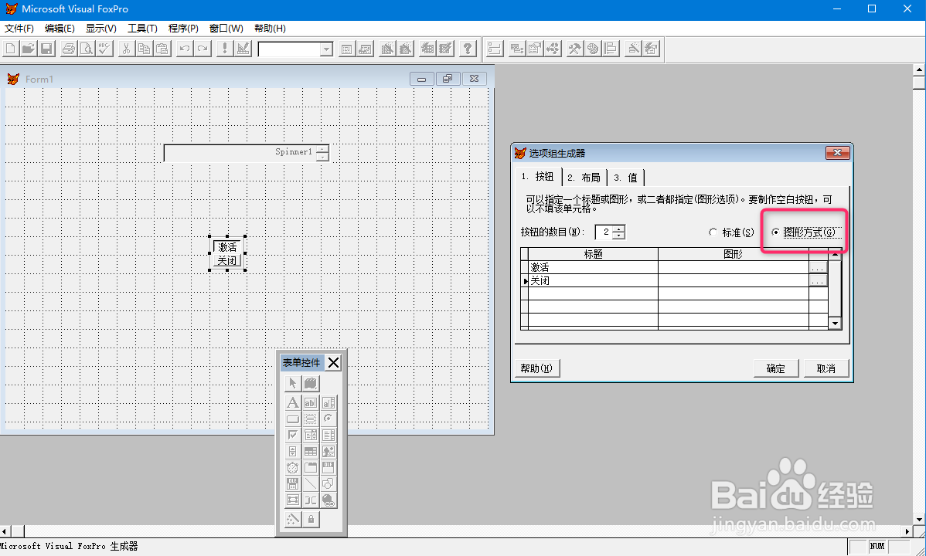Click the 帮助(H) button in builder dialog

point(537,368)
